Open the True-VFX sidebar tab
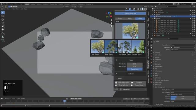 pos(148,64)
